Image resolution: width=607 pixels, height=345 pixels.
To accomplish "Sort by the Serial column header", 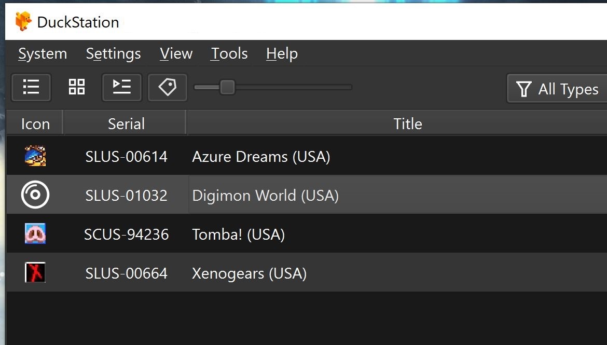I will [x=126, y=124].
